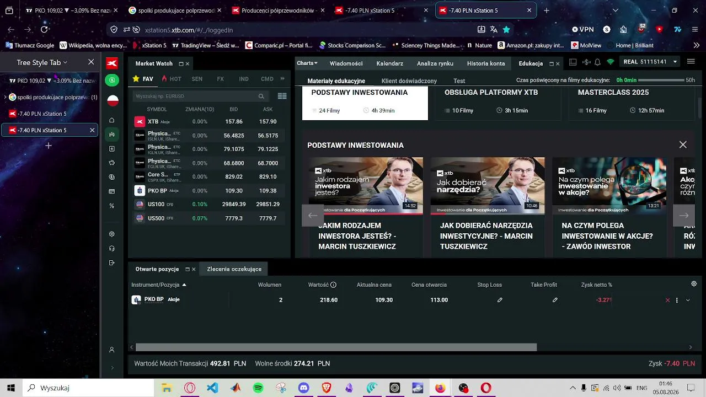706x397 pixels.
Task: Close the Tree Style Tab sidebar
Action: 91,62
